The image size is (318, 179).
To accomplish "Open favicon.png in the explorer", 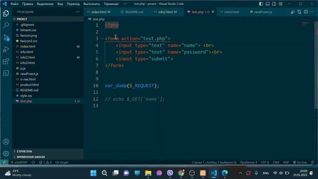I will pyautogui.click(x=48, y=35).
